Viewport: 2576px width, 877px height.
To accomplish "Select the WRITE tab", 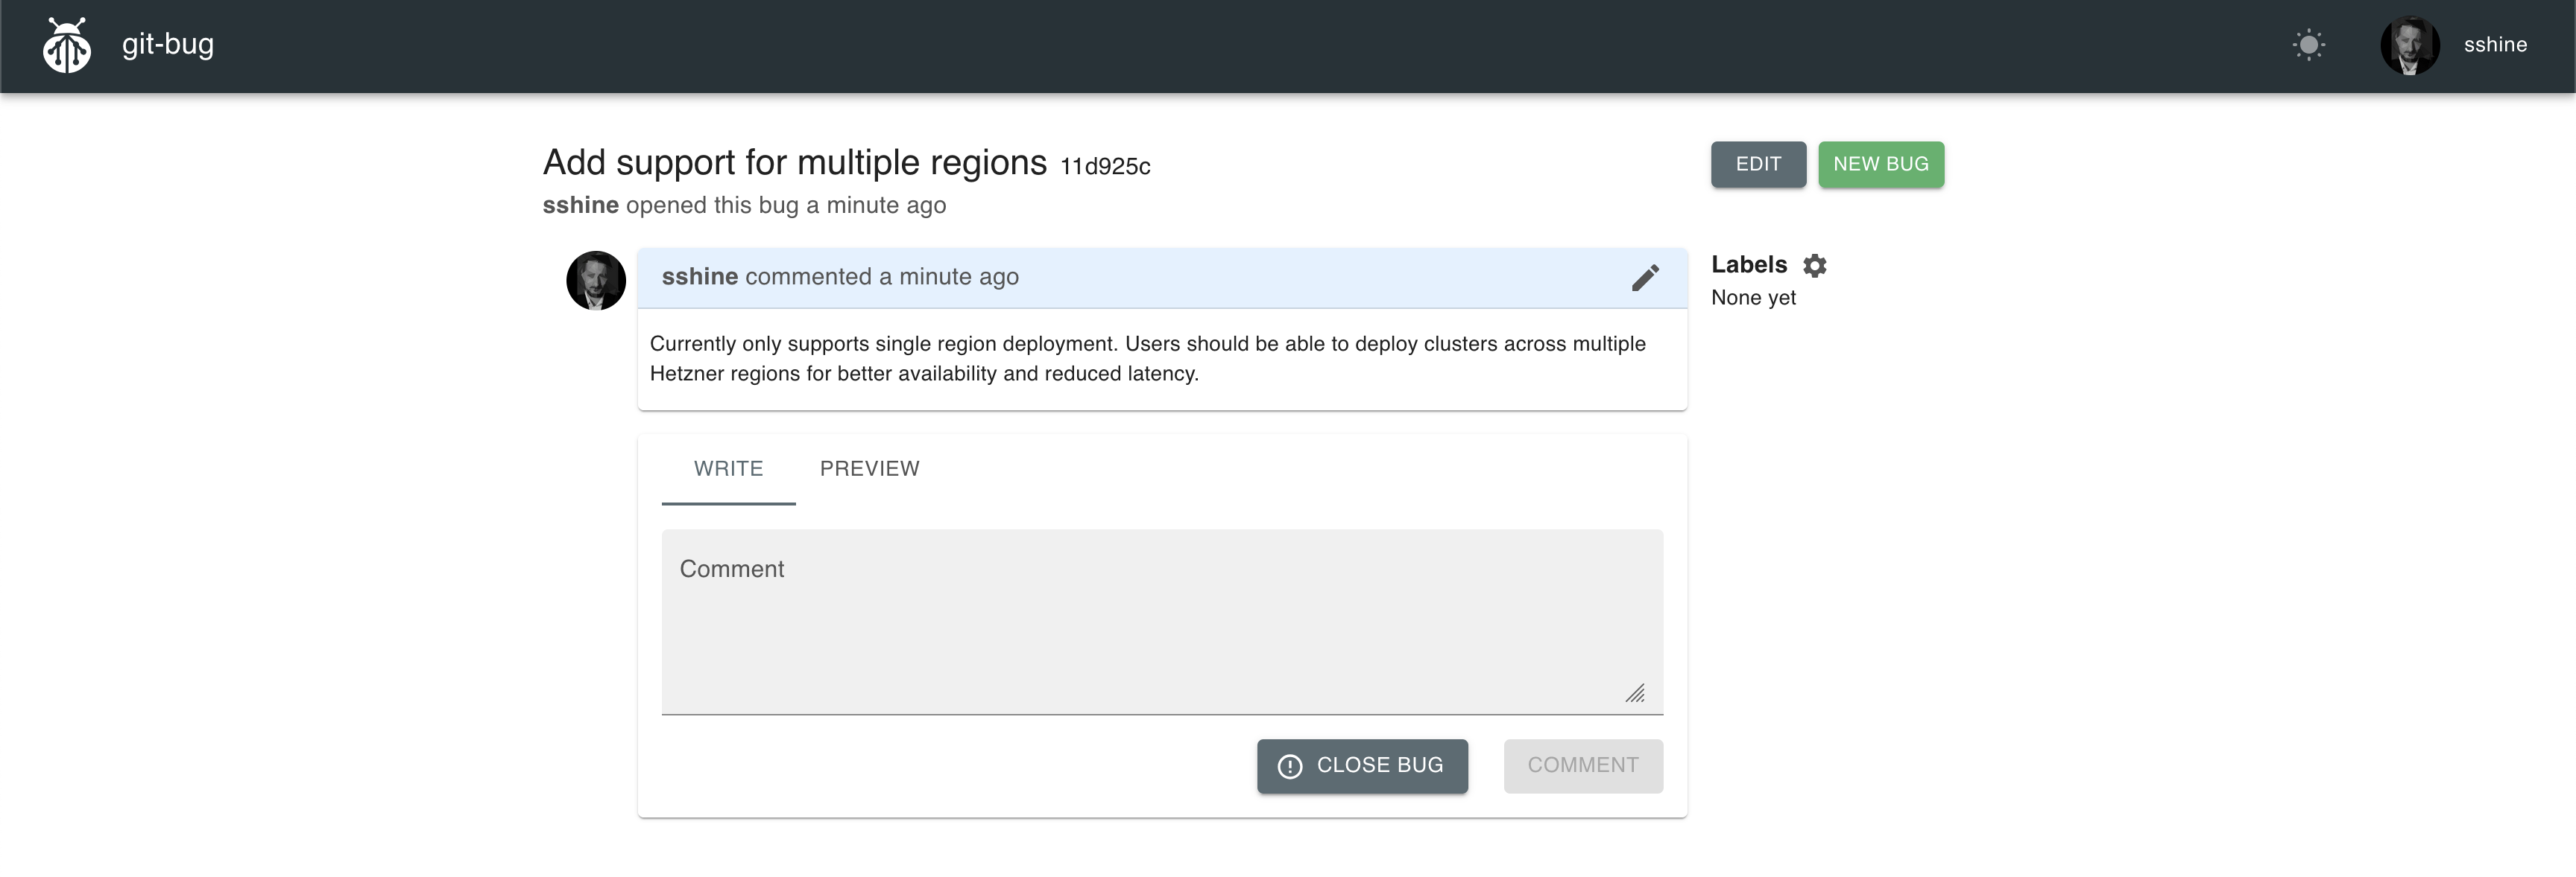I will tap(728, 468).
